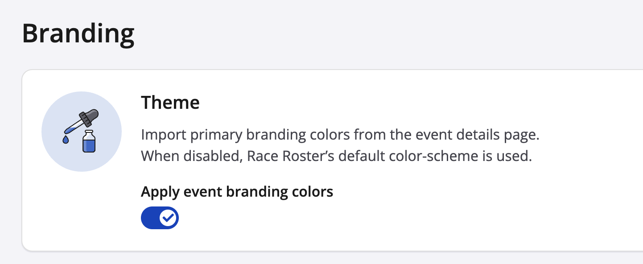Image resolution: width=643 pixels, height=264 pixels.
Task: Click the ink droplet under the eyedropper
Action: pos(66,140)
